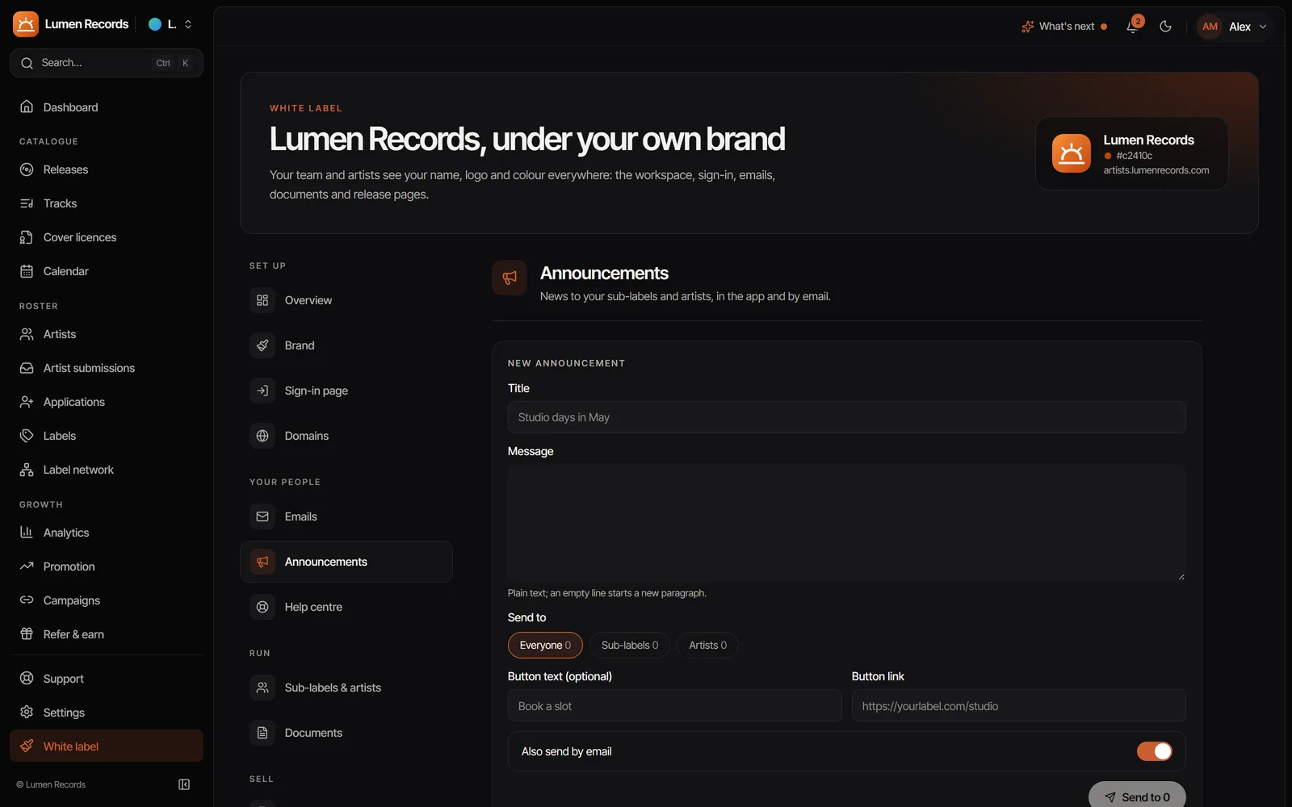Focus the Search field in sidebar
The image size is (1292, 807).
pyautogui.click(x=107, y=63)
